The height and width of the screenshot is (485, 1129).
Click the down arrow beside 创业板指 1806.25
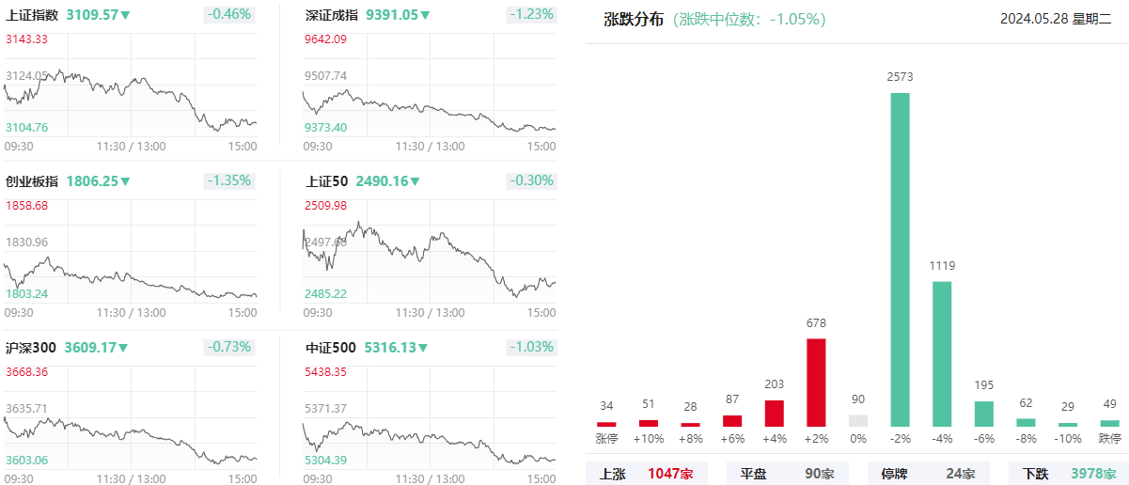point(125,181)
